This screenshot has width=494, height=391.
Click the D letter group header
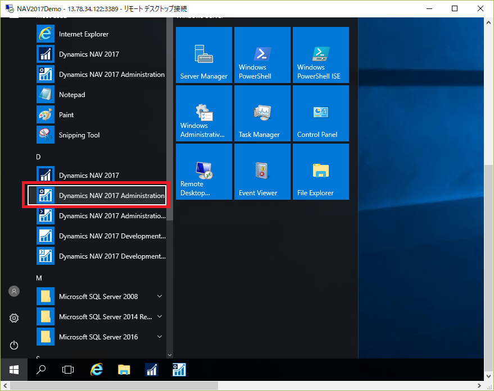[x=38, y=157]
